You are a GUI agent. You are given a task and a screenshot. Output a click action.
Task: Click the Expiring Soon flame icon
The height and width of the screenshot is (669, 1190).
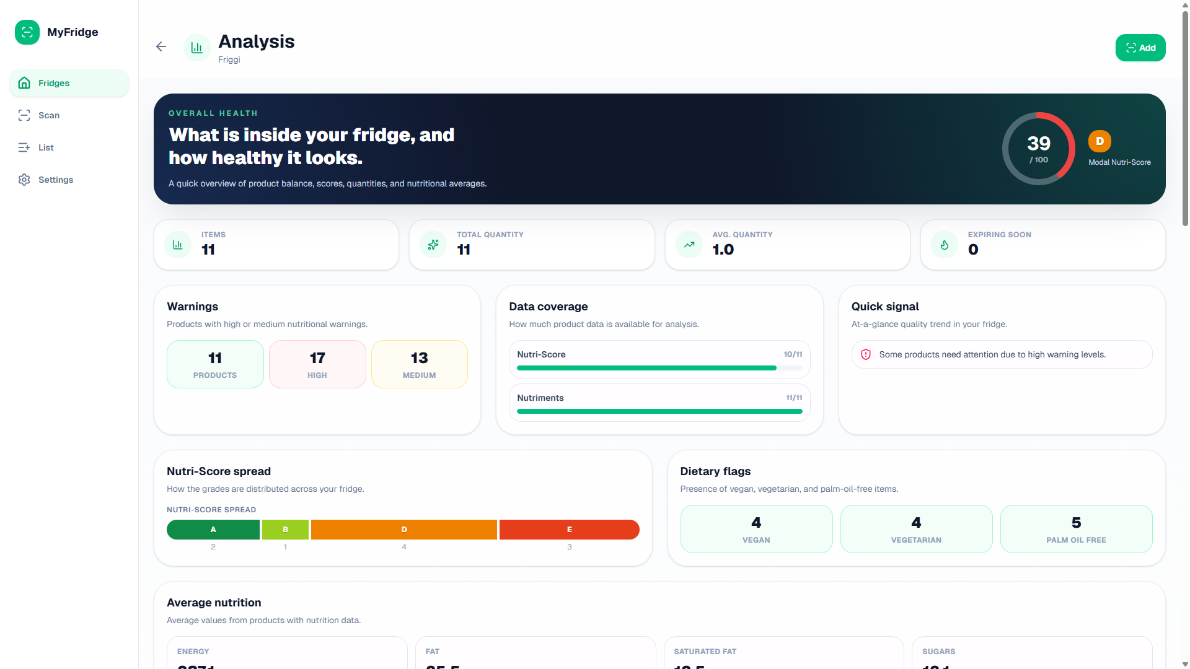(945, 245)
